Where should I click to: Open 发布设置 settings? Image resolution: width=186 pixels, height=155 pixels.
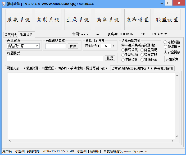[138, 20]
